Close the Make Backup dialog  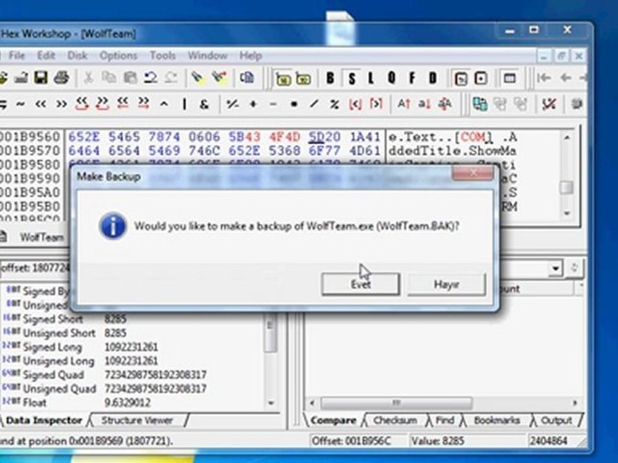tap(473, 172)
